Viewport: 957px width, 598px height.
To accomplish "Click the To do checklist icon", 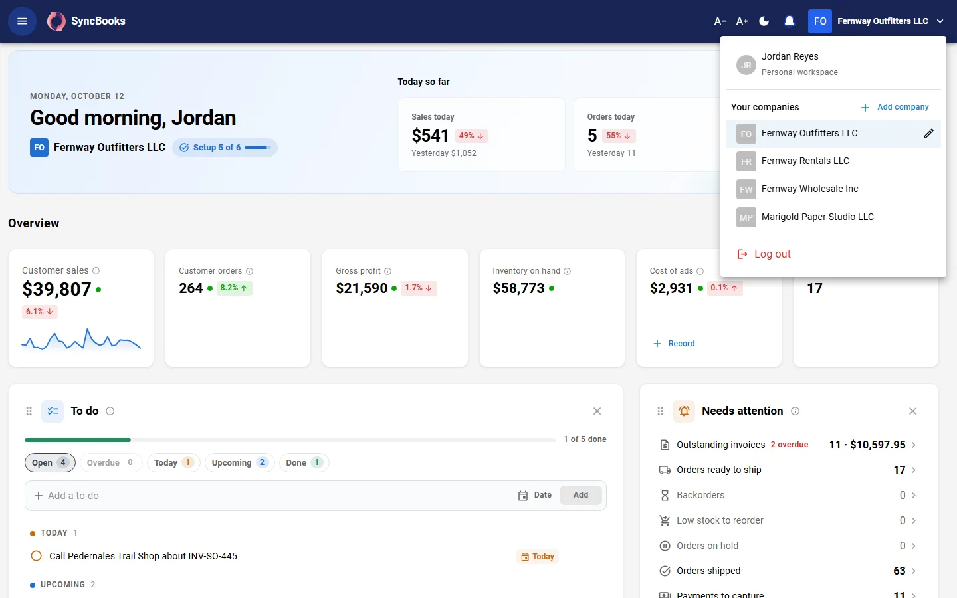I will pos(53,411).
